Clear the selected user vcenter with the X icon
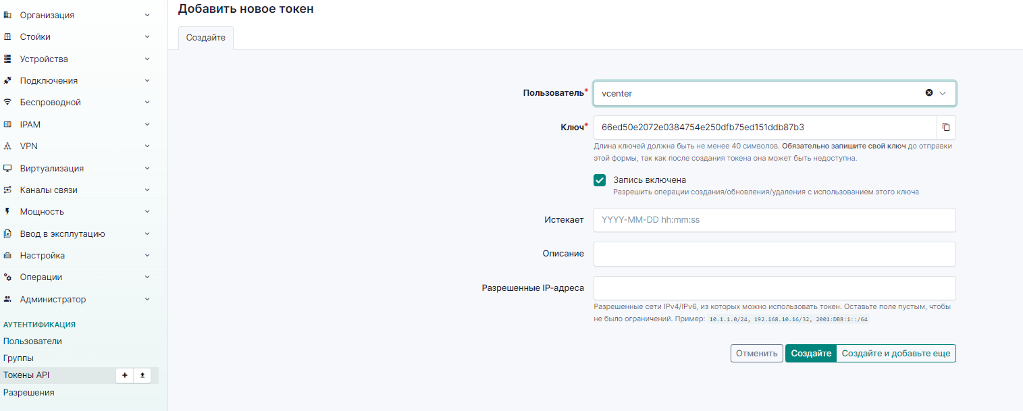1023x411 pixels. 929,93
